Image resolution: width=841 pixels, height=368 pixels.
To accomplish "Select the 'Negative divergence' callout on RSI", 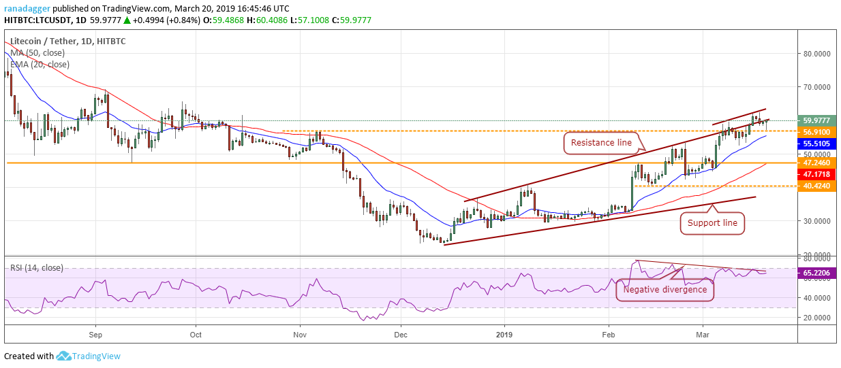I will coord(664,290).
